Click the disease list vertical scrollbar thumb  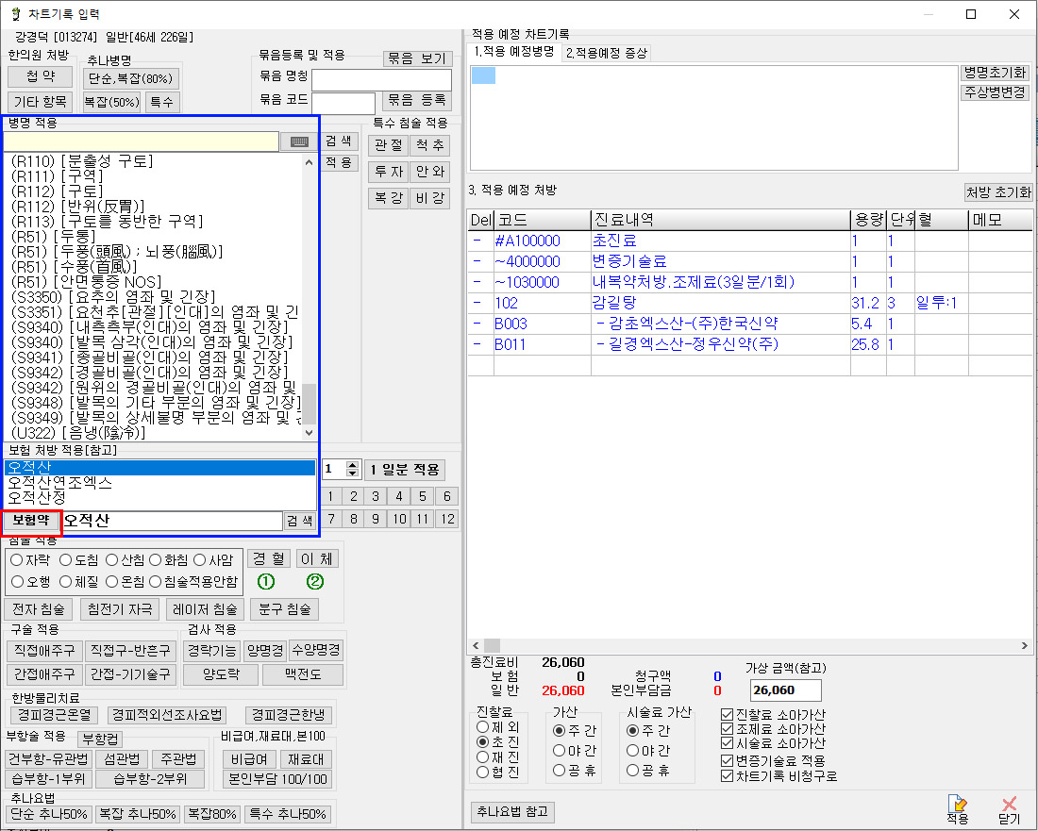[x=308, y=404]
